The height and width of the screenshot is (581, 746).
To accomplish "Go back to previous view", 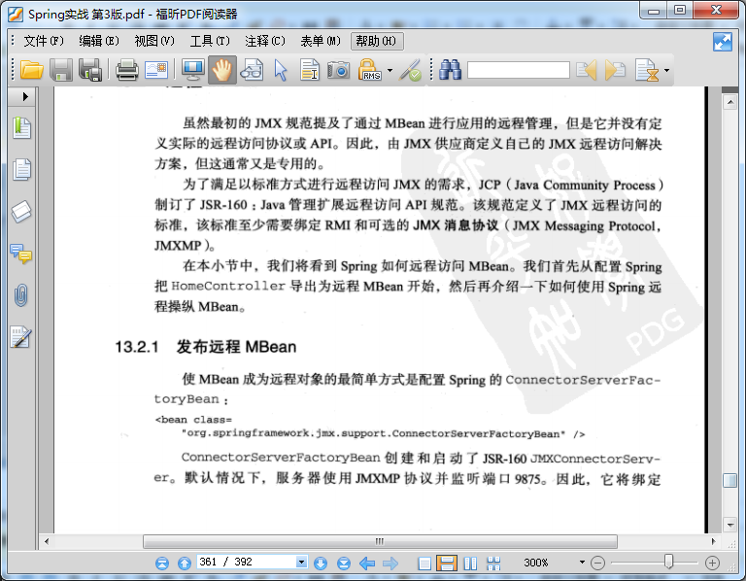I will coord(367,564).
